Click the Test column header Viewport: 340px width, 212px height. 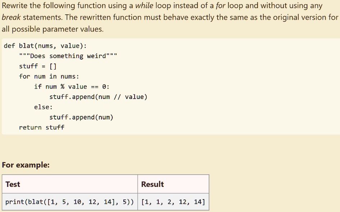point(13,184)
